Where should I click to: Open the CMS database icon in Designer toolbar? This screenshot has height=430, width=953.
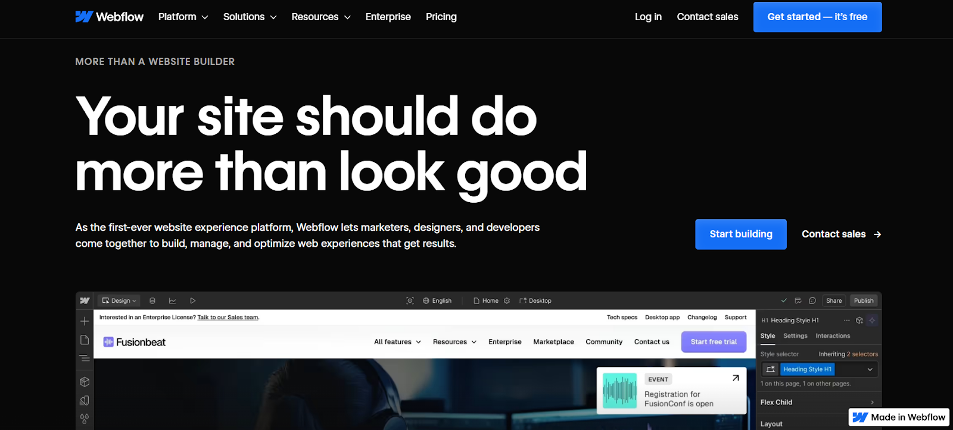pyautogui.click(x=152, y=301)
